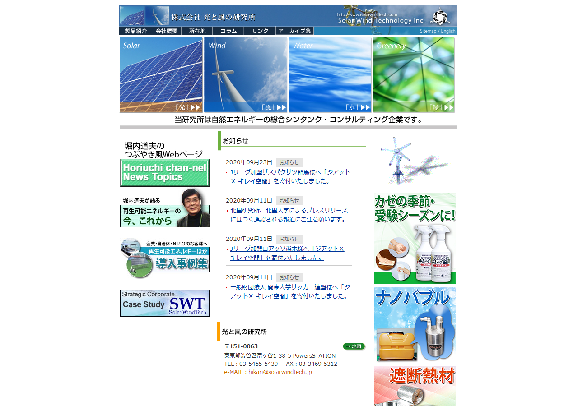Click the TEL：03-5465-5439 line

251,364
